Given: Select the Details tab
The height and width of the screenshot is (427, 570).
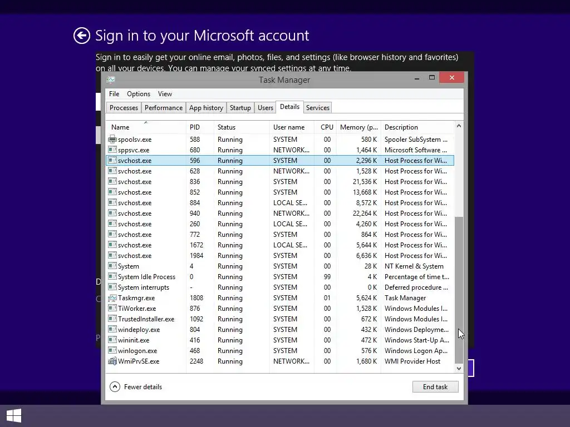Looking at the screenshot, I should coord(289,107).
